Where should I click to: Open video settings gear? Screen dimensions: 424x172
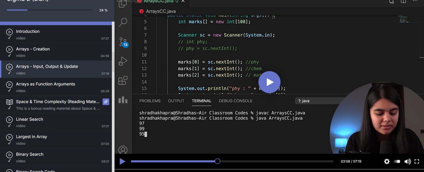coord(387,161)
